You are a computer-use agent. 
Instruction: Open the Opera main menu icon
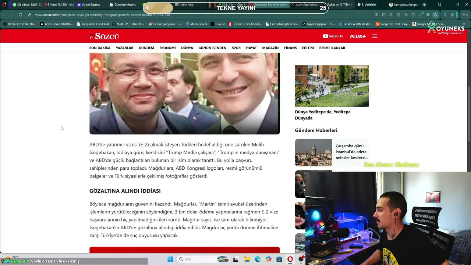click(x=4, y=5)
